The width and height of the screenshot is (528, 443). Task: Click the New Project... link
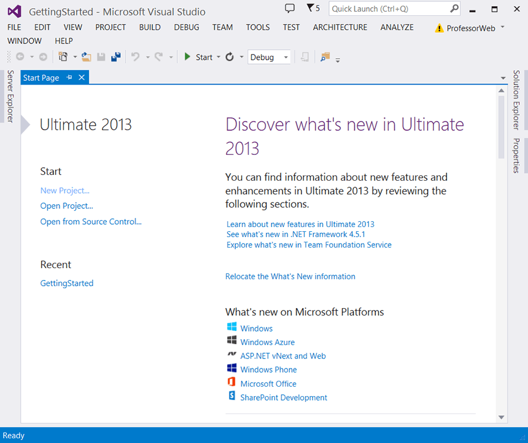[x=65, y=190]
